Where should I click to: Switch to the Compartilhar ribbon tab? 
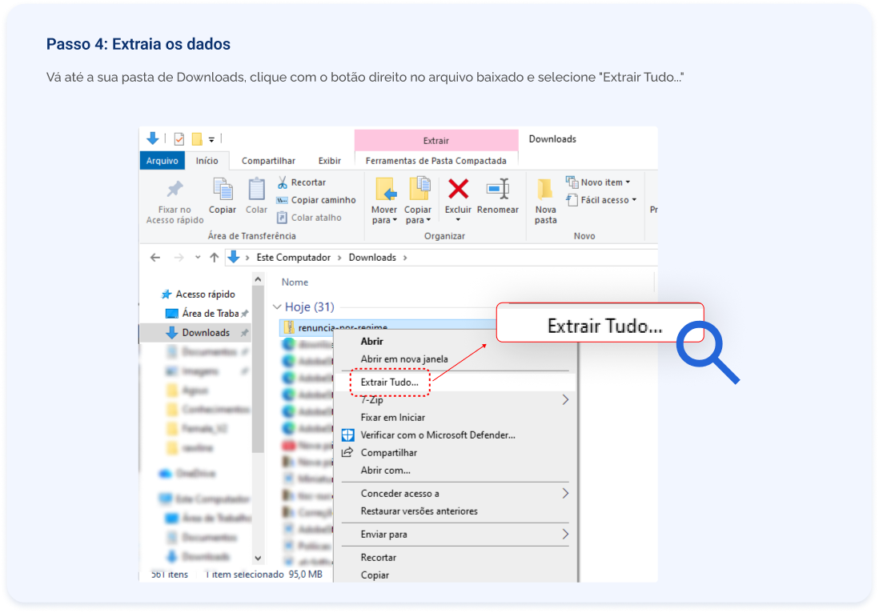[x=268, y=161]
